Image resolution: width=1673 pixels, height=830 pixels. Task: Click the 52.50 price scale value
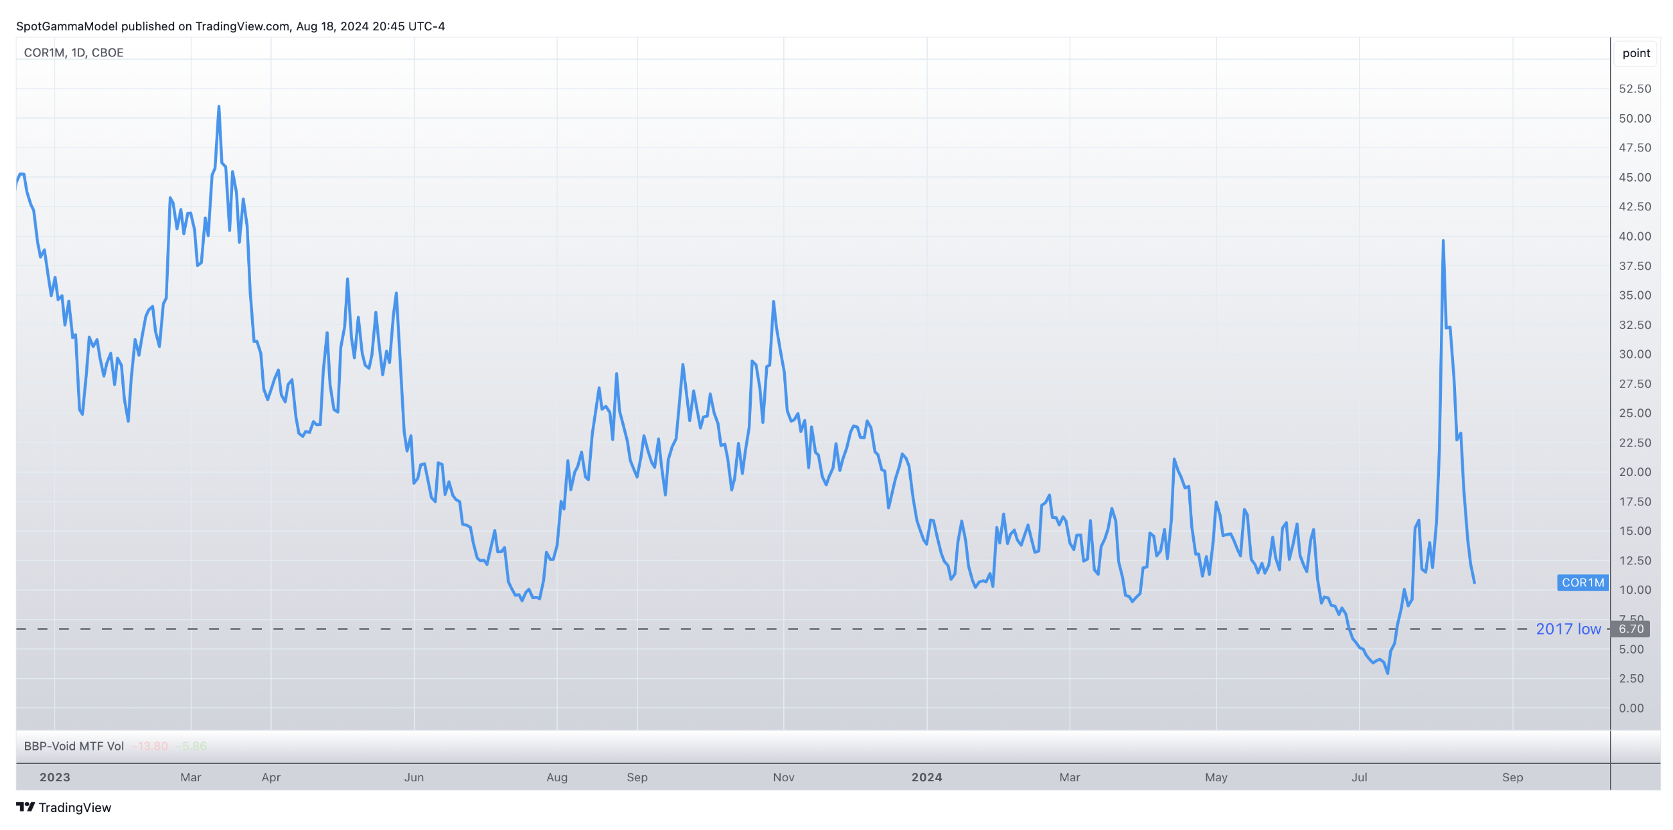(1634, 89)
